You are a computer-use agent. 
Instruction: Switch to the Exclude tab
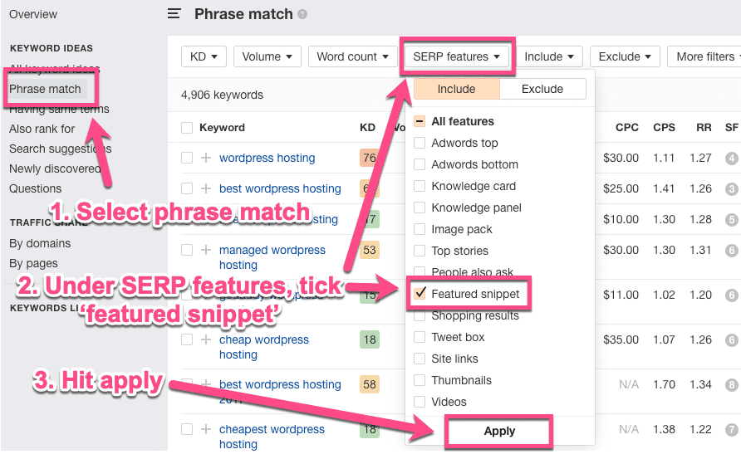(542, 89)
